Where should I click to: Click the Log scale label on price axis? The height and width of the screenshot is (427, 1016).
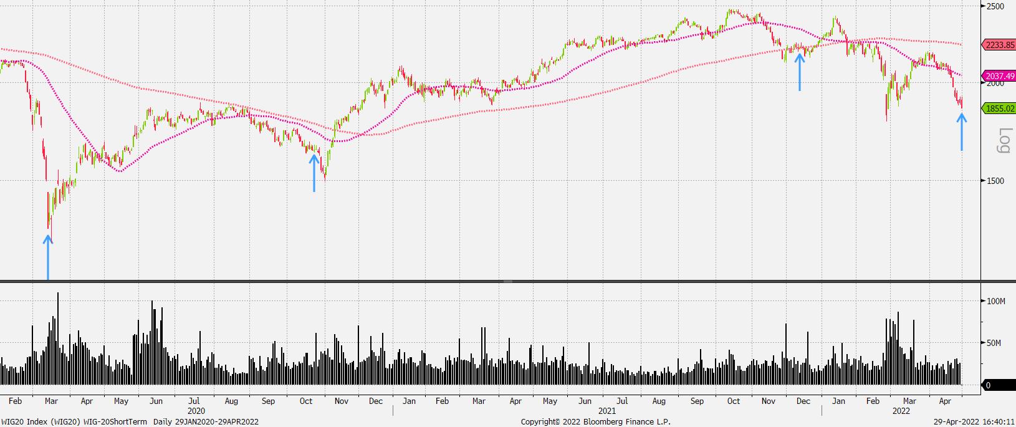pyautogui.click(x=1004, y=140)
